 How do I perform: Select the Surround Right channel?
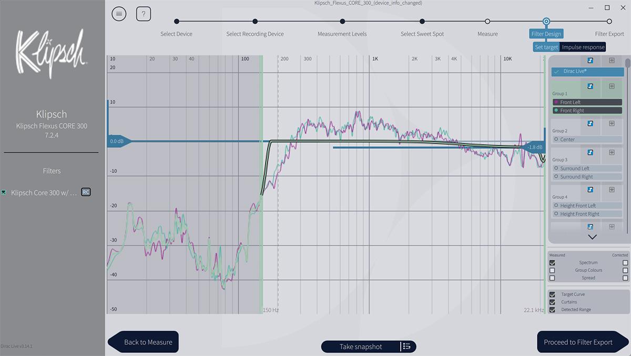tap(587, 177)
